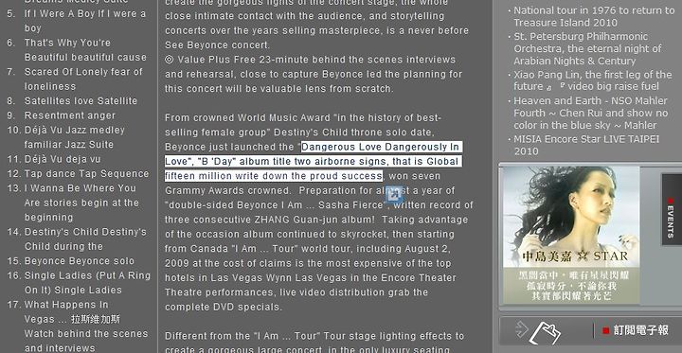Open 'MISIA Encore Star LIVE TAIPEI 2010' link

(x=586, y=145)
